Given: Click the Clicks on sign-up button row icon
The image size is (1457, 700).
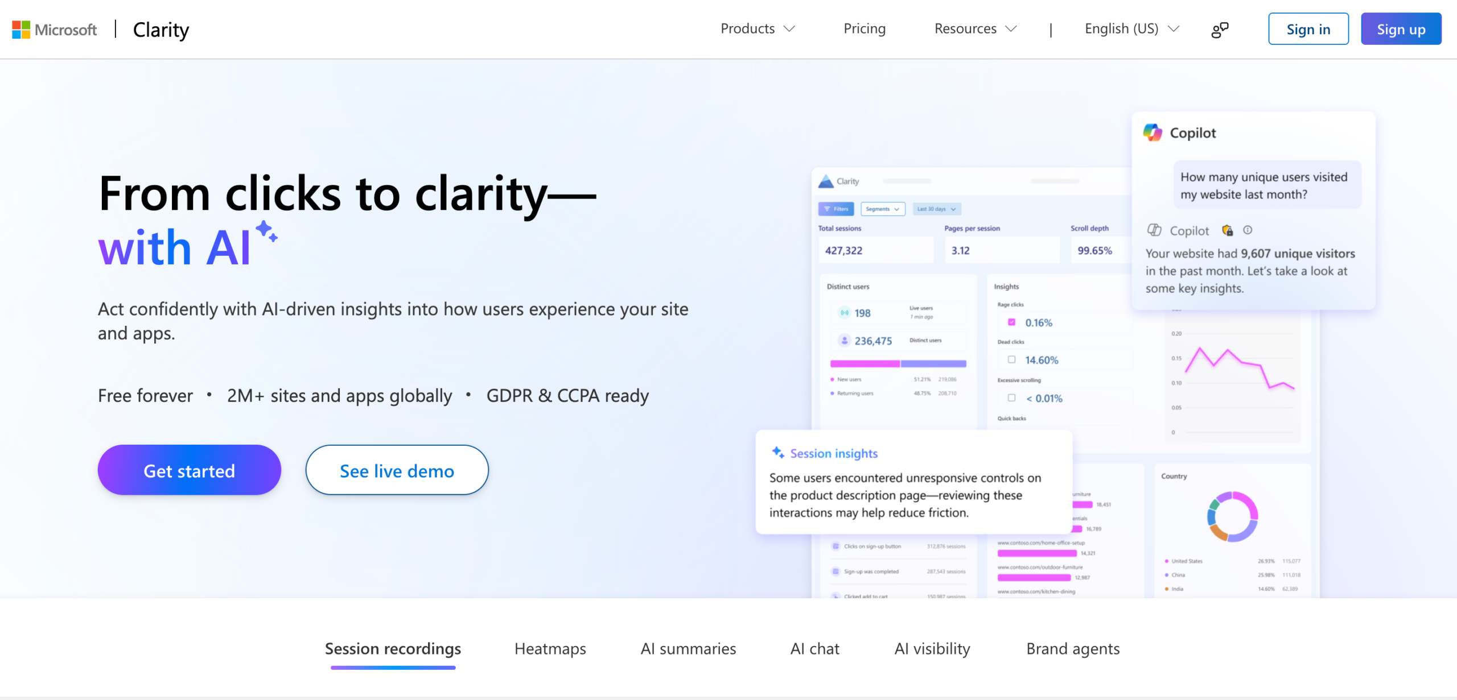Looking at the screenshot, I should 835,546.
